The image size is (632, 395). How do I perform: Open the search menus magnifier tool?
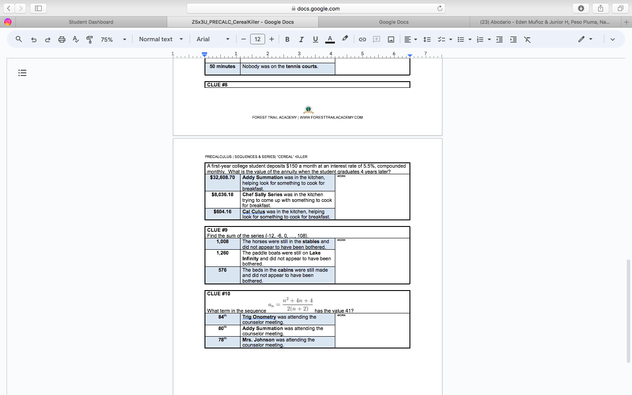point(19,39)
